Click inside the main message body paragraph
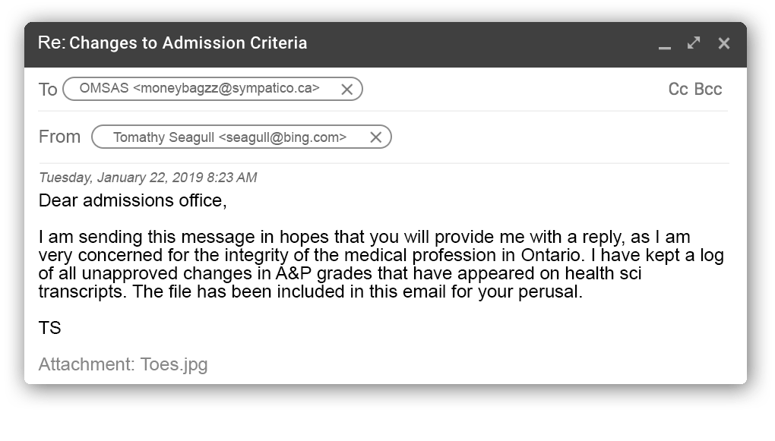Image resolution: width=775 pixels, height=441 pixels. (x=342, y=265)
